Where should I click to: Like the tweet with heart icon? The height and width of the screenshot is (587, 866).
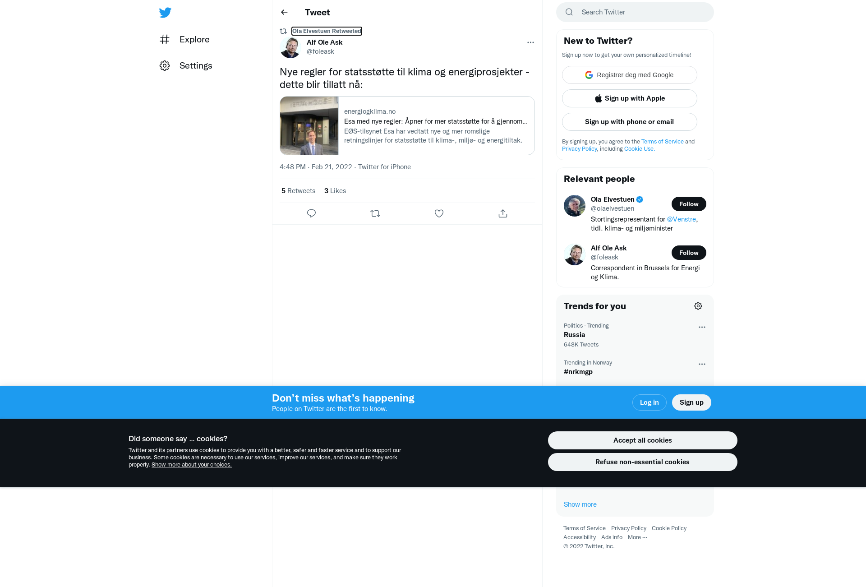pos(439,213)
